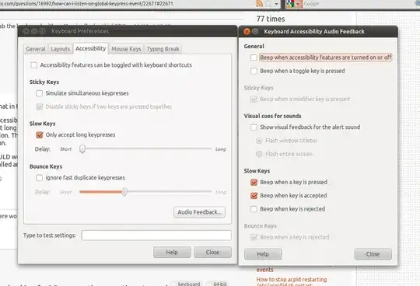This screenshot has width=420, height=286.
Task: Open the Typing Break tab
Action: (x=163, y=49)
